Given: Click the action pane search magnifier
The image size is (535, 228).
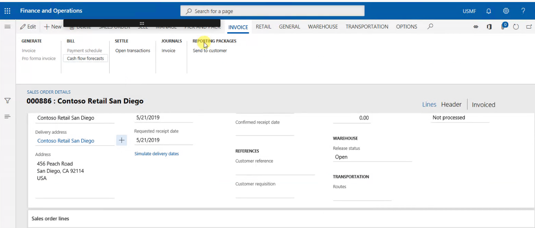Looking at the screenshot, I should (430, 27).
